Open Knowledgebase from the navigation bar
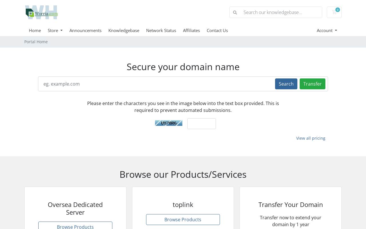 point(124,30)
